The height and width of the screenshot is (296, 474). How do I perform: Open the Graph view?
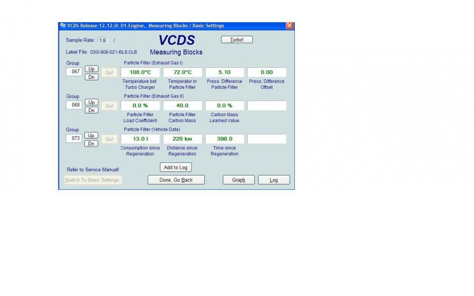click(x=239, y=180)
